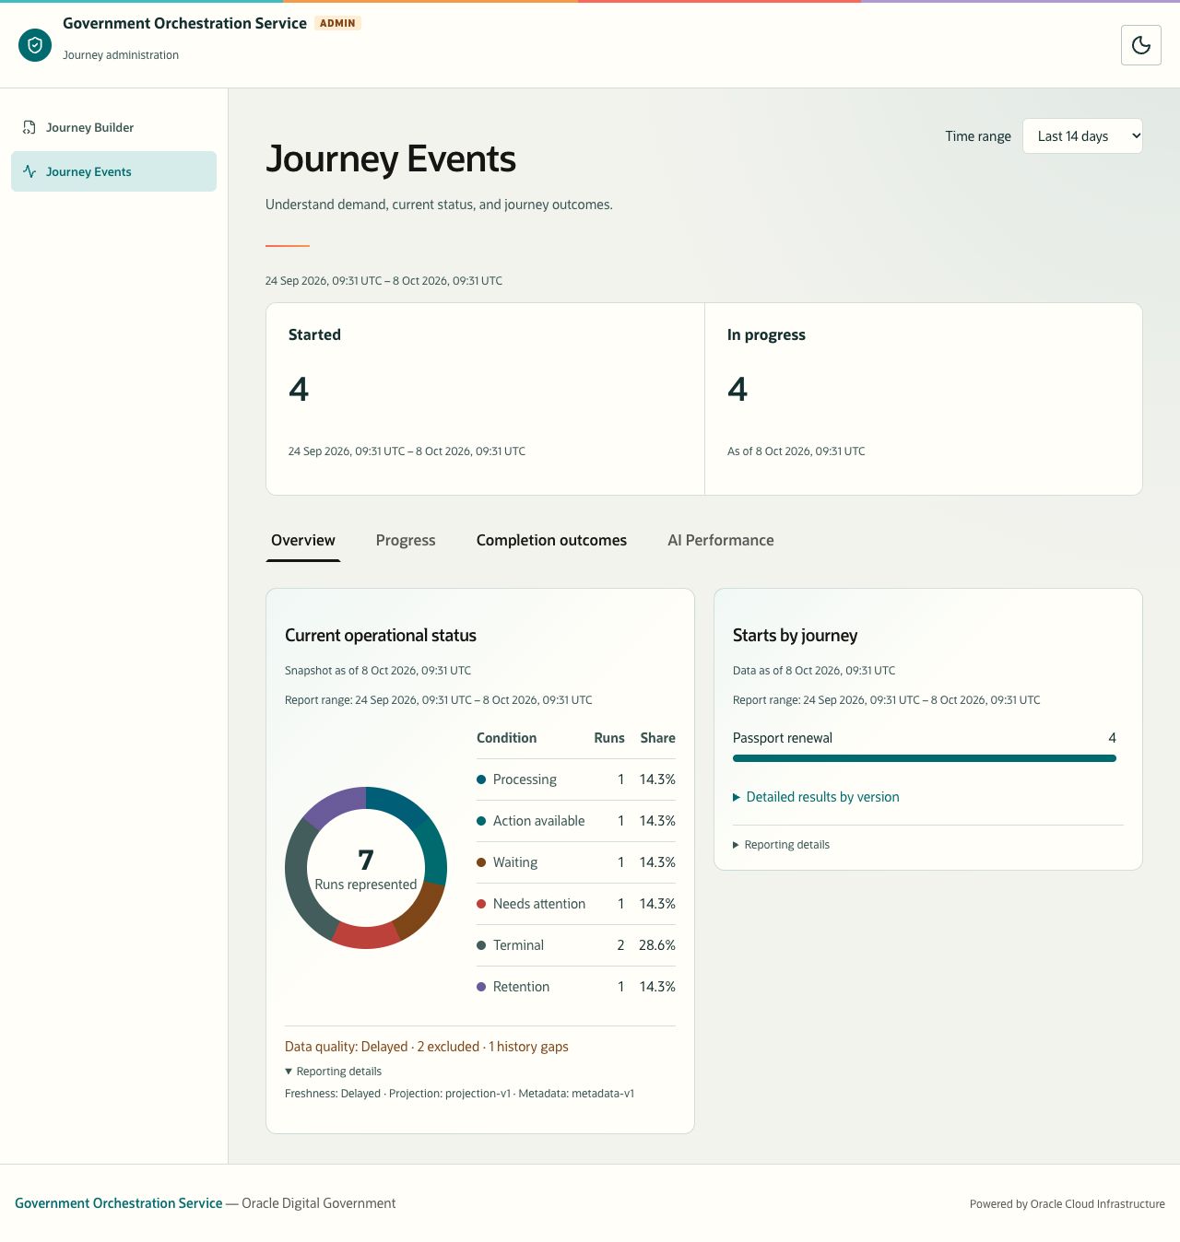Click the Journey Events pulse icon
The width and height of the screenshot is (1180, 1242).
coord(29,171)
